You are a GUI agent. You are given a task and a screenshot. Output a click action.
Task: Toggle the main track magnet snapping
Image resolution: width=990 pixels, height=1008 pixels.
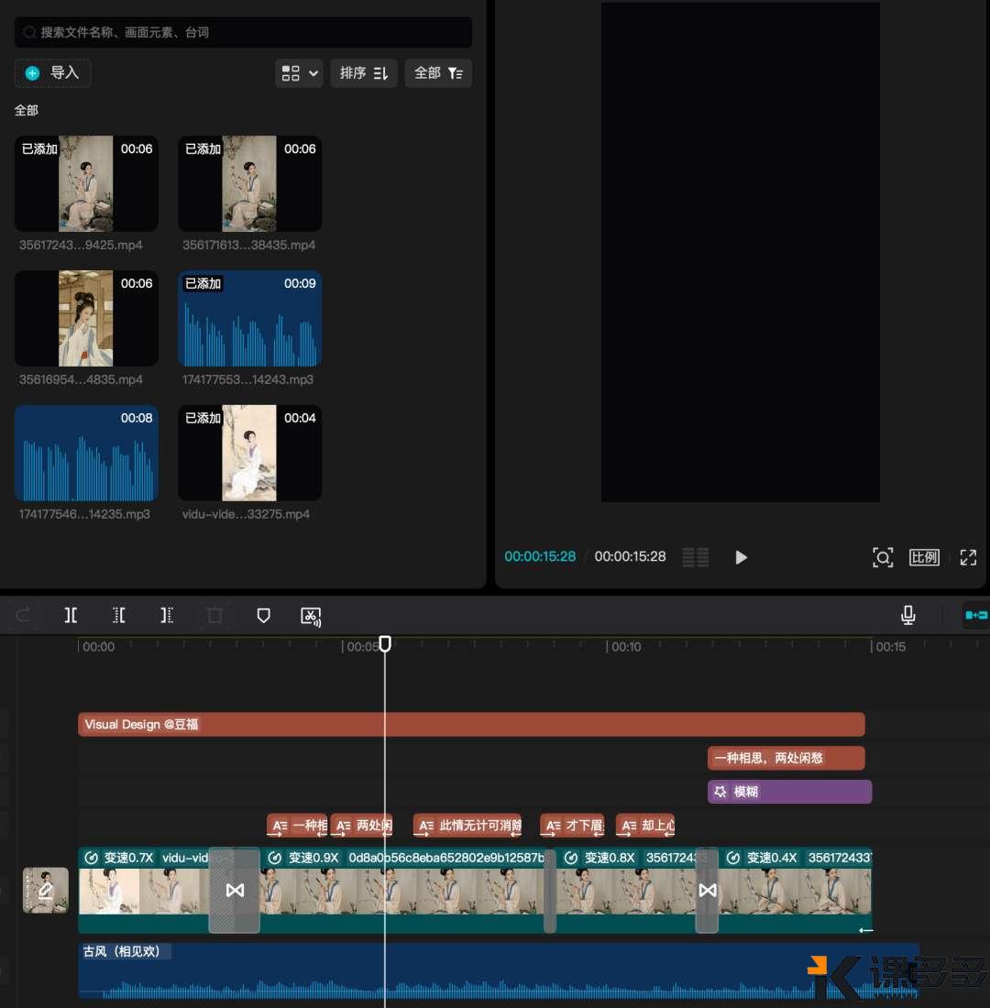(x=976, y=615)
